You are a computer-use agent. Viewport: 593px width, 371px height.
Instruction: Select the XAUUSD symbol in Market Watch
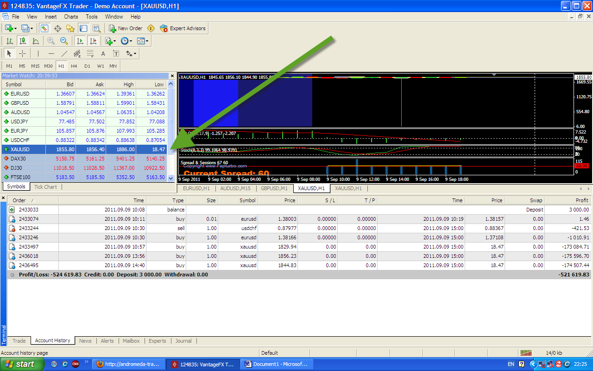pos(84,149)
